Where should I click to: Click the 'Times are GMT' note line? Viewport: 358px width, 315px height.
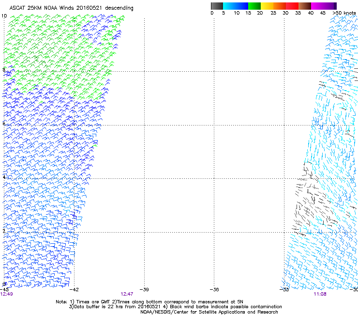pyautogui.click(x=149, y=302)
